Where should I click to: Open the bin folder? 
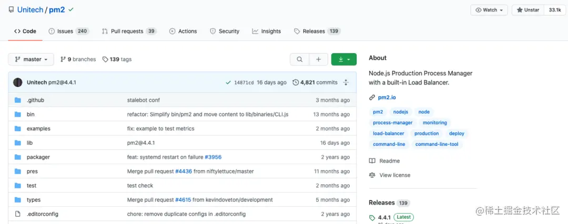[31, 114]
